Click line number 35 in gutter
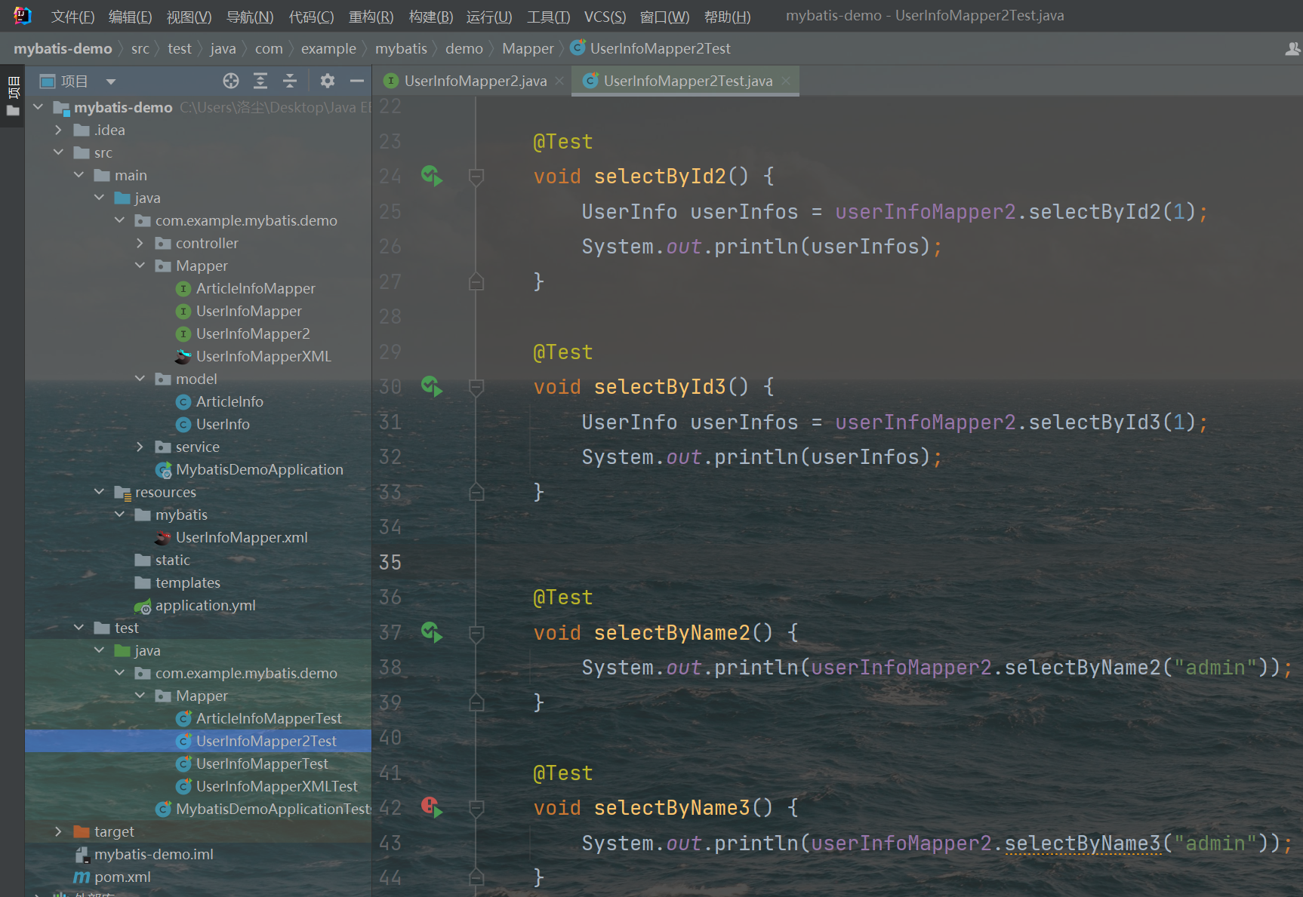Image resolution: width=1303 pixels, height=897 pixels. tap(390, 562)
